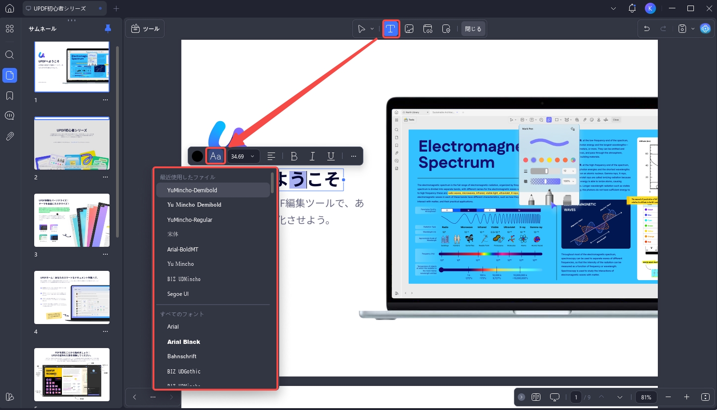Undo the last action
The width and height of the screenshot is (717, 410).
pyautogui.click(x=647, y=29)
